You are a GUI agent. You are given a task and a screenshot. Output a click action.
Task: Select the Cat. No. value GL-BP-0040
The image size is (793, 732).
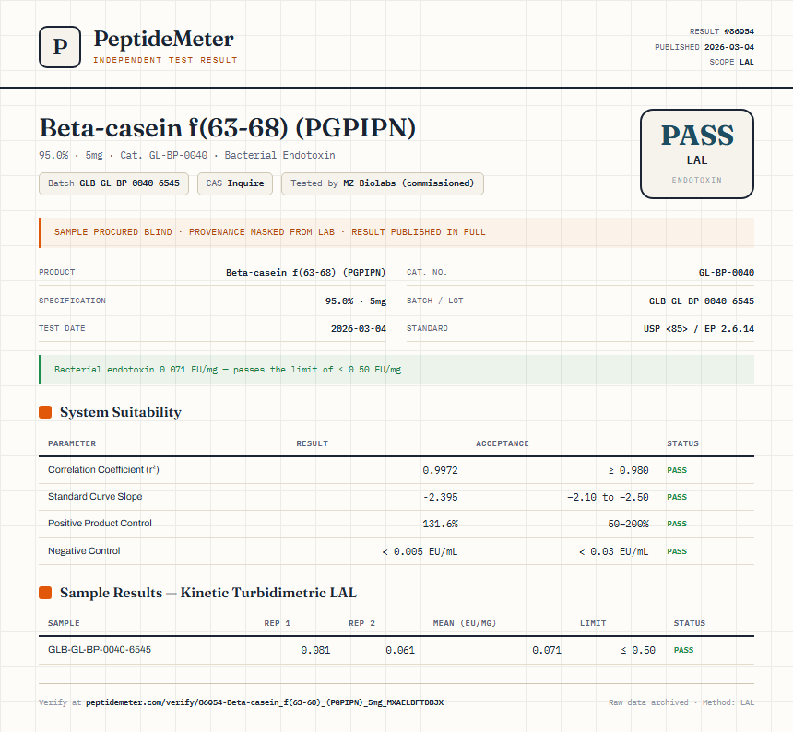click(x=727, y=273)
